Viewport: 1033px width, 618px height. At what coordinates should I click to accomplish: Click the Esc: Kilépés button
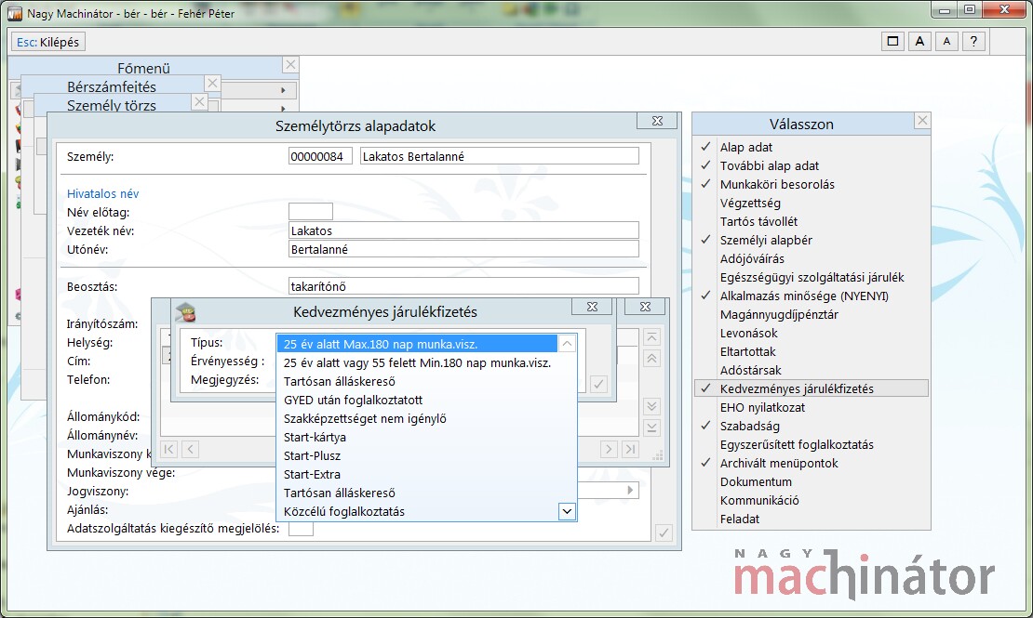pos(48,42)
